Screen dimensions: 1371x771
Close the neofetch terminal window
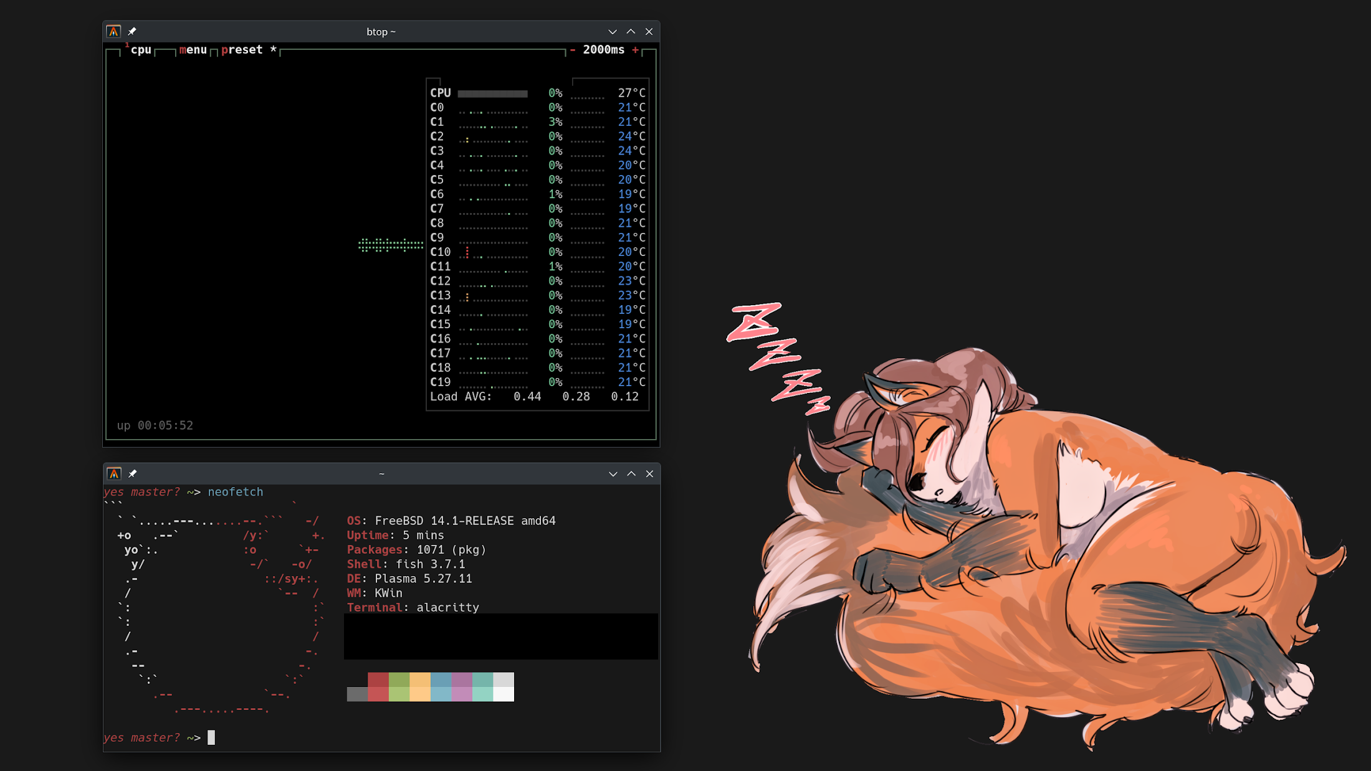coord(649,474)
